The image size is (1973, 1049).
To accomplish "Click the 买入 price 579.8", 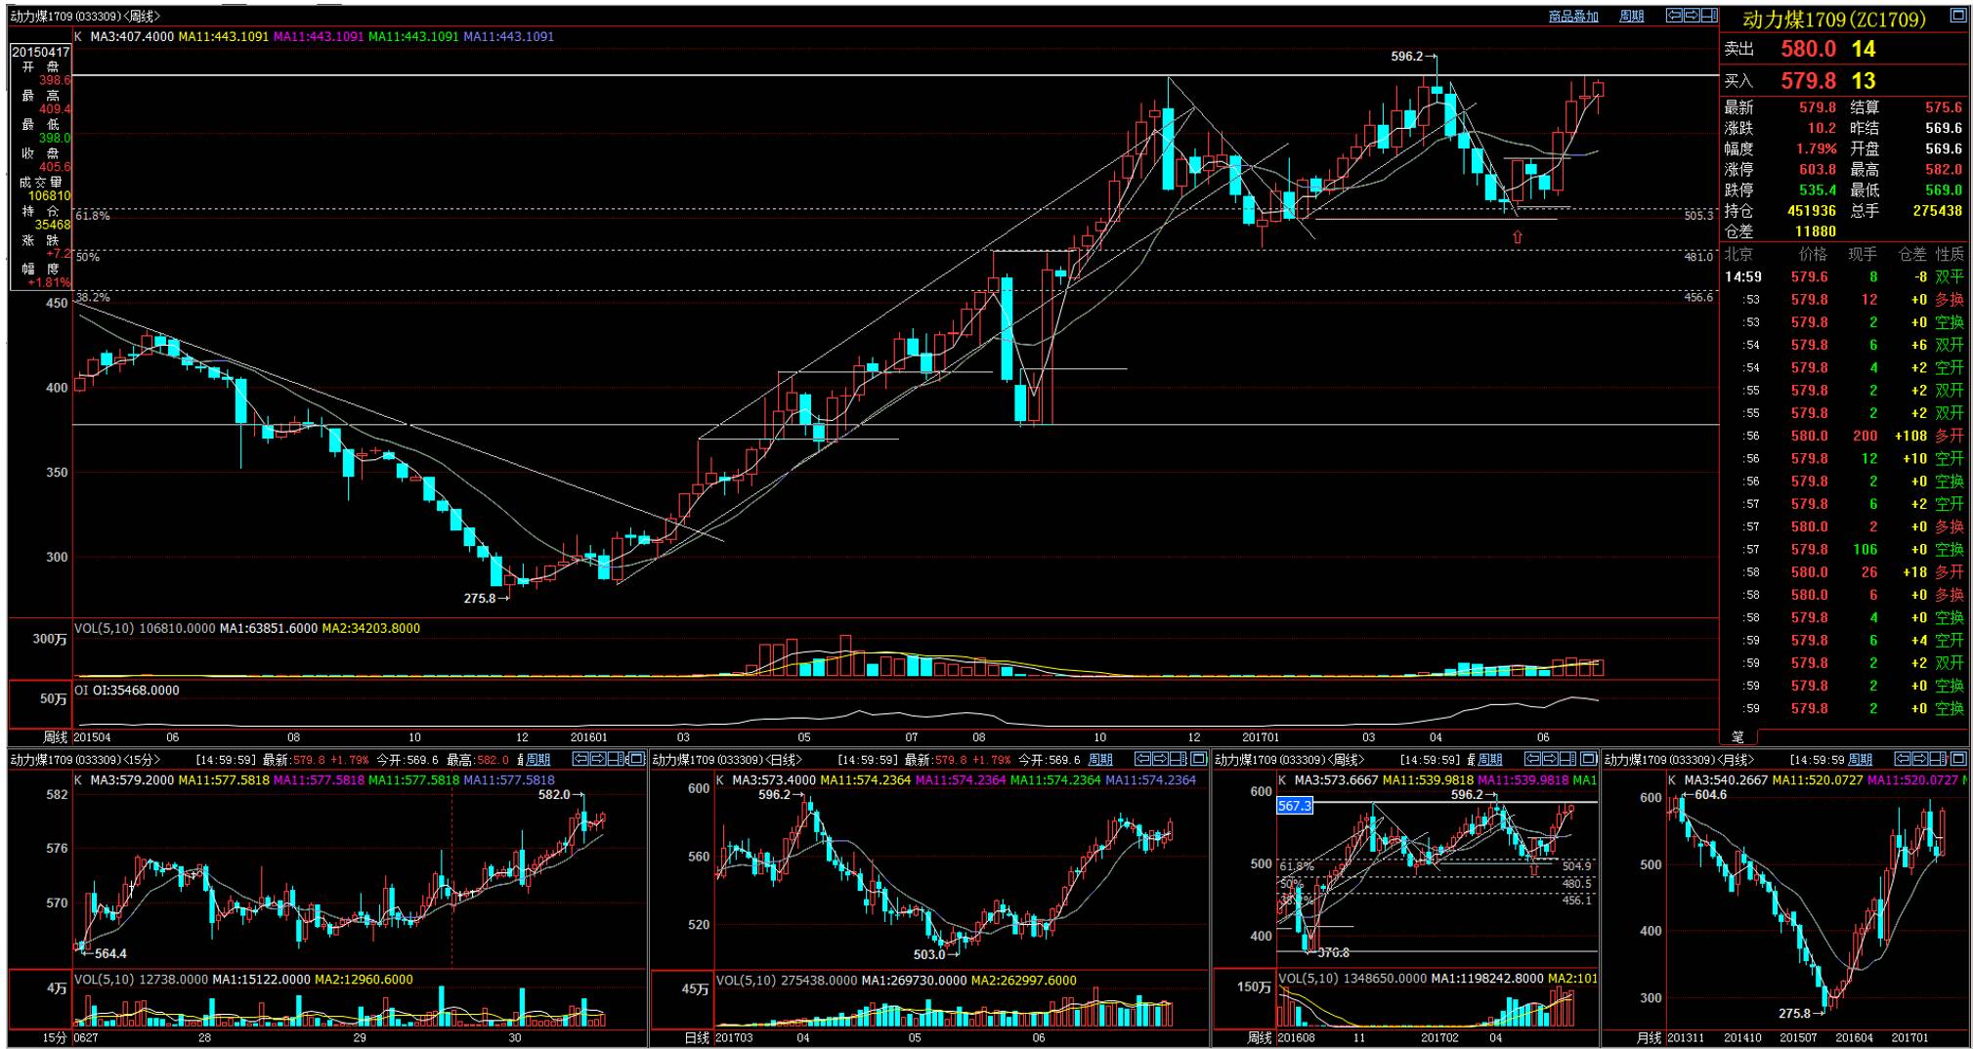I will point(1808,81).
